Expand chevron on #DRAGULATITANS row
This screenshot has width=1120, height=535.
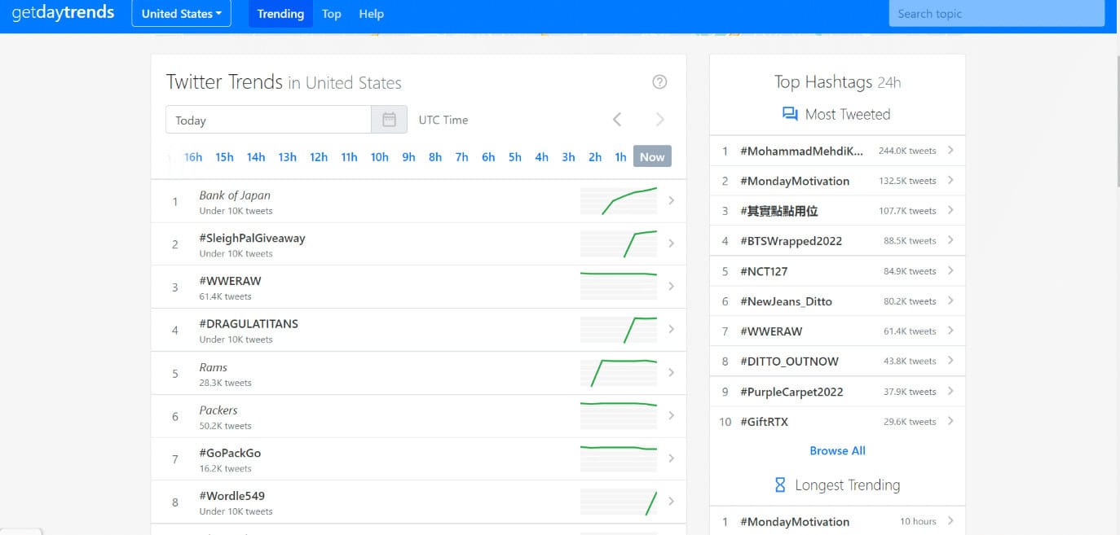(671, 329)
